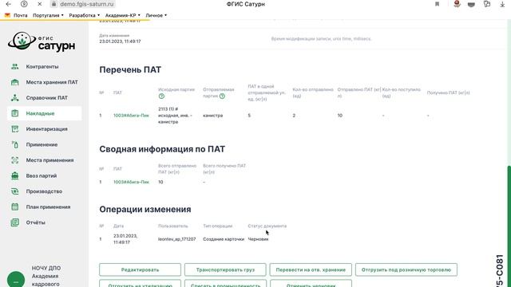Open Инвентаризация menu item
511x287 pixels.
[46, 129]
